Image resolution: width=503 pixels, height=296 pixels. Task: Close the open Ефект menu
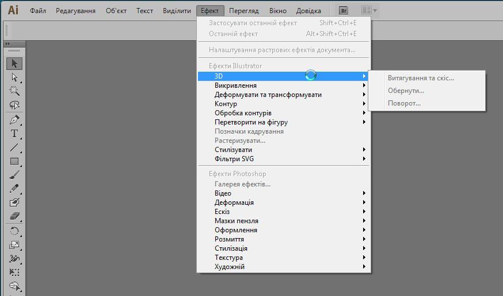[210, 11]
